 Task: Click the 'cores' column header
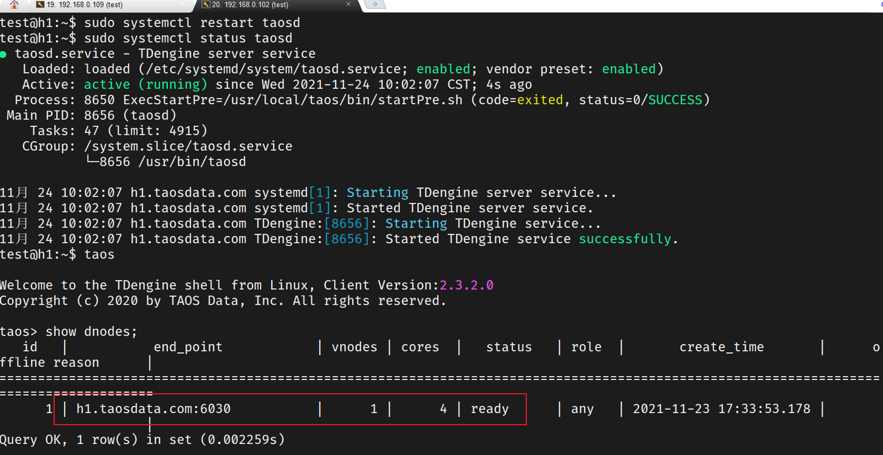420,347
